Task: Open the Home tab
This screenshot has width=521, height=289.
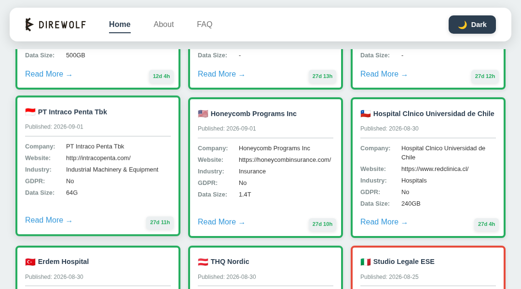Action: pos(120,25)
